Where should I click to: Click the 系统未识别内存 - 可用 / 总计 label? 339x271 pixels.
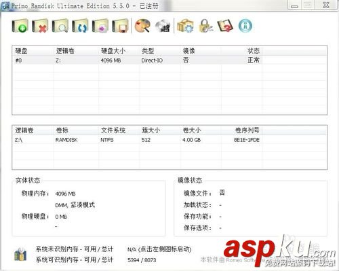point(75,249)
